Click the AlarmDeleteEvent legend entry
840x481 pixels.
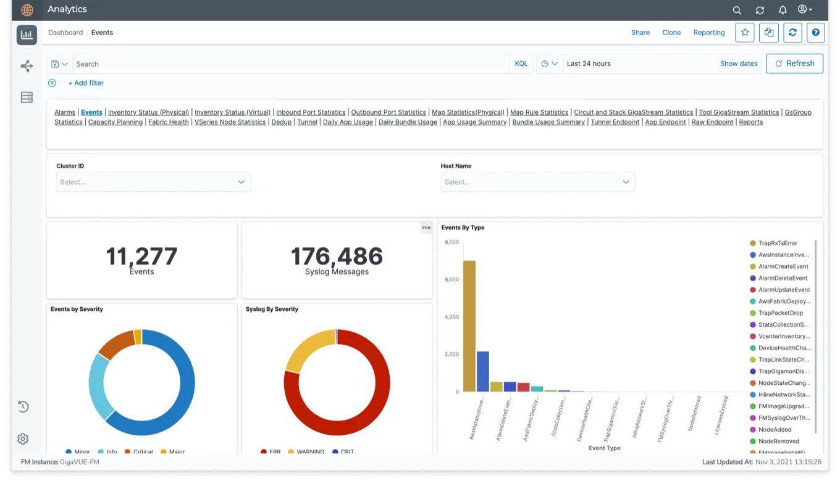point(778,278)
